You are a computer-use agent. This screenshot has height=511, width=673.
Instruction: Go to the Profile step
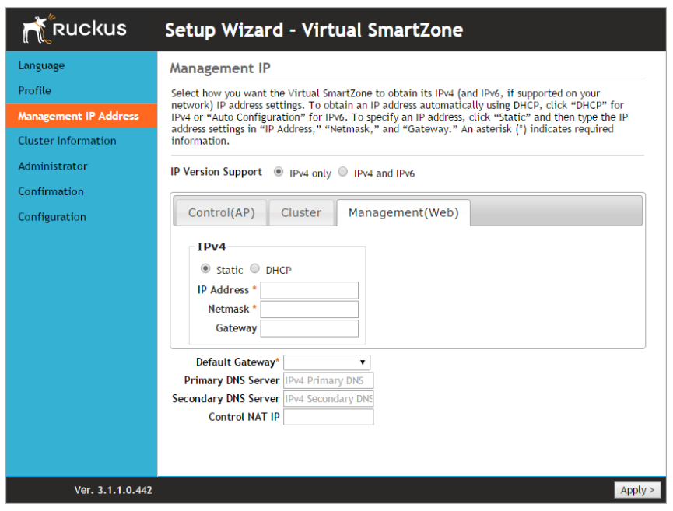coord(34,90)
